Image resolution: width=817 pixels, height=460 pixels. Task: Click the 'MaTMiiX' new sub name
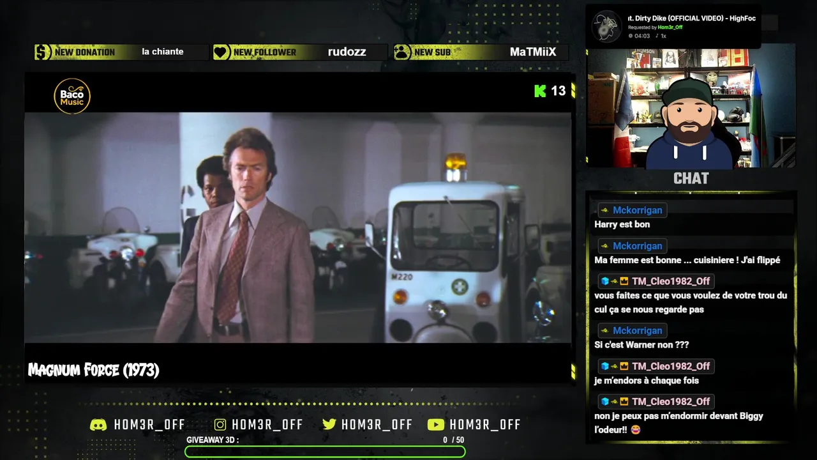coord(533,52)
